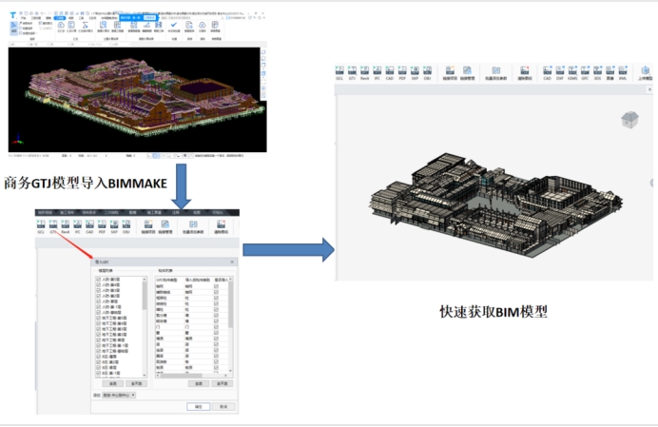This screenshot has height=427, width=658.
Task: Click 链接管理 icon in lower-left BIMMAKE toolbar
Action: pos(165,226)
